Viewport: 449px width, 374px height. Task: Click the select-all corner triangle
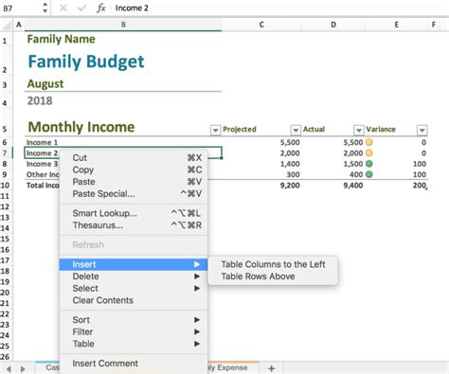click(x=7, y=25)
